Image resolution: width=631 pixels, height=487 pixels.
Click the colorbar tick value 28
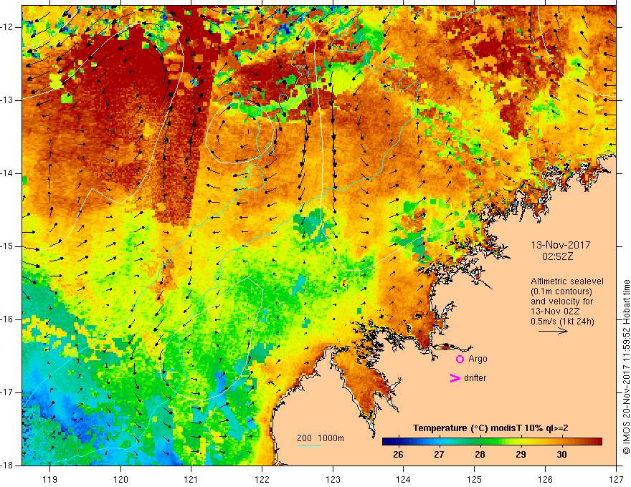point(480,455)
